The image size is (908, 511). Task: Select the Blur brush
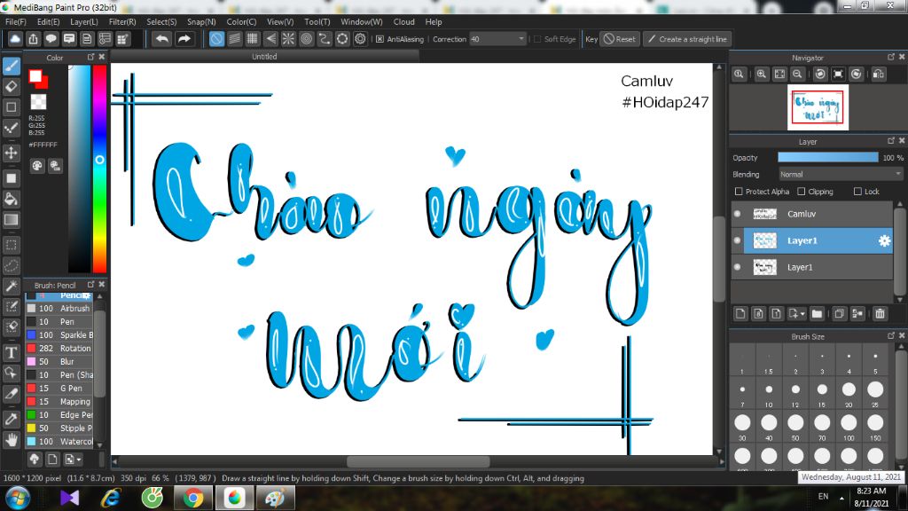59,362
